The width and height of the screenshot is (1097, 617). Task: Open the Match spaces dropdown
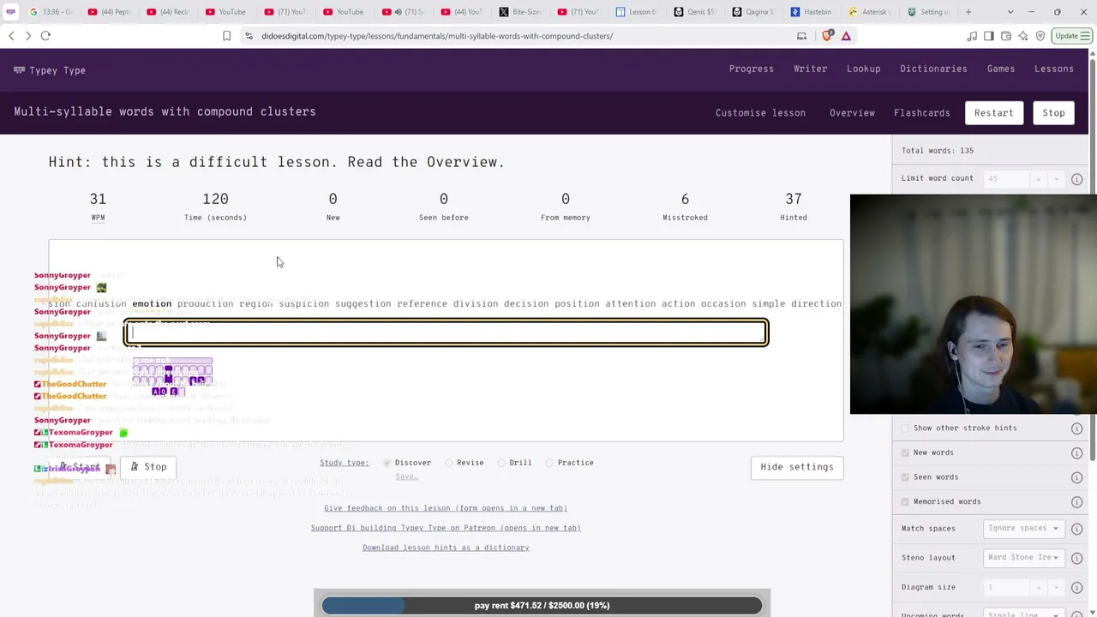click(x=1023, y=529)
